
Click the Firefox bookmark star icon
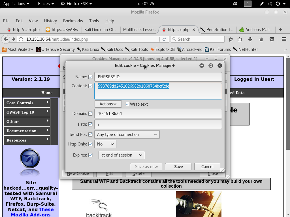point(231,39)
